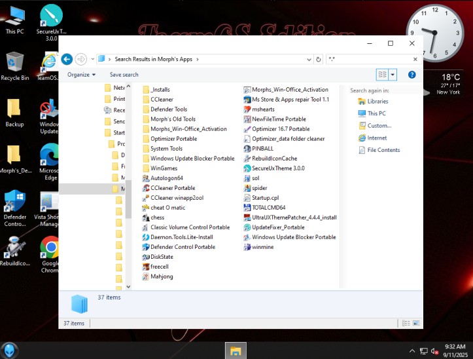Select Defender Control Portable icon
Viewport: 473px width, 359px height.
[146, 247]
